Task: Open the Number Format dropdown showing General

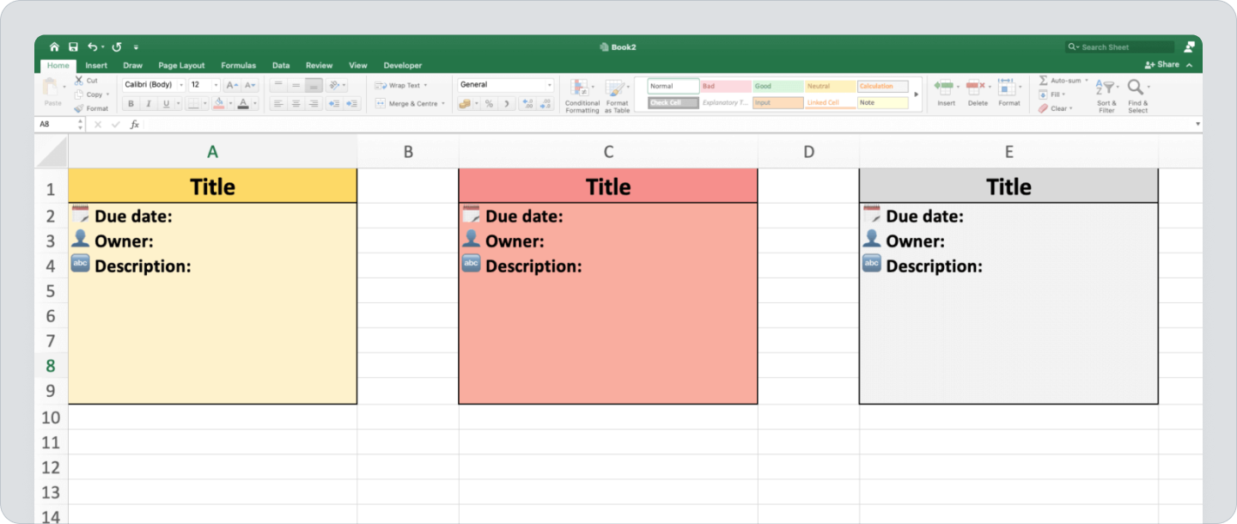Action: 505,84
